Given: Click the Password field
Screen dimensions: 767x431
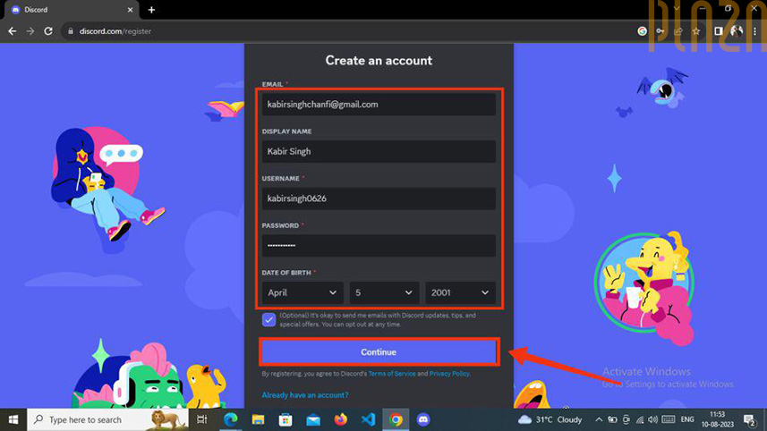Looking at the screenshot, I should click(x=379, y=245).
